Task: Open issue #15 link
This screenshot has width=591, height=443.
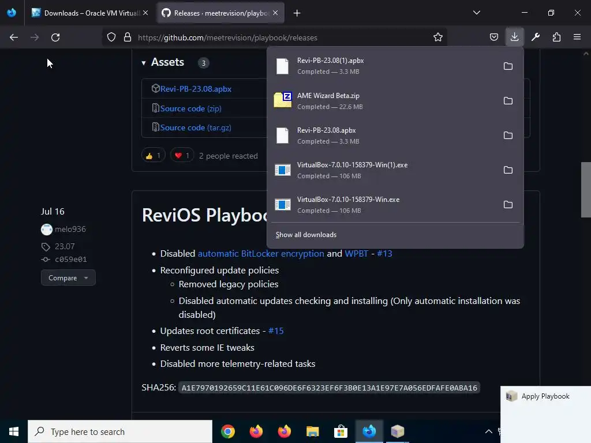Action: (x=275, y=331)
